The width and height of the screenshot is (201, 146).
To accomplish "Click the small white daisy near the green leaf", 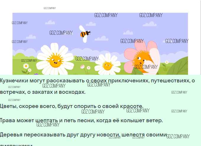I will pos(167,62).
